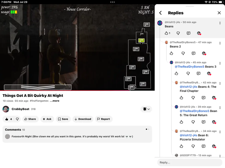
Task: Like 'Bean 5: The Great Return' reply
Action: point(181,122)
